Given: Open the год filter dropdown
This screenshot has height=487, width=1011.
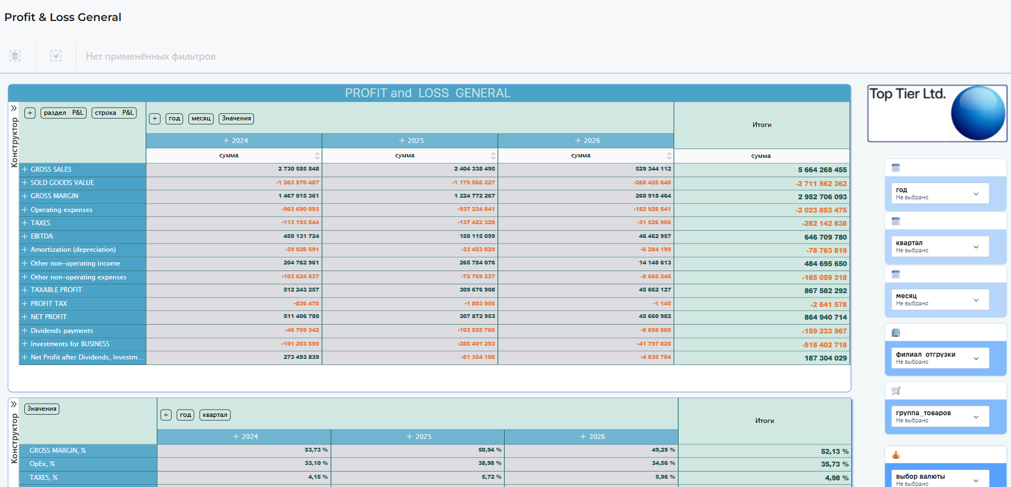Looking at the screenshot, I should pyautogui.click(x=940, y=193).
